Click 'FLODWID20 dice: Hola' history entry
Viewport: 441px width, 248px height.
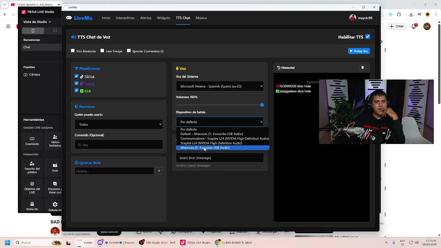tap(293, 86)
